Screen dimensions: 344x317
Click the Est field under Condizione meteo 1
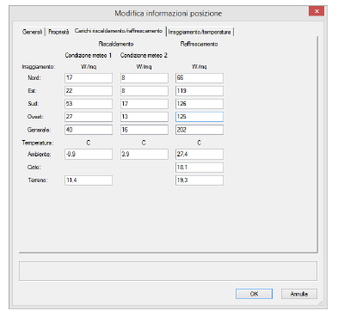89,91
